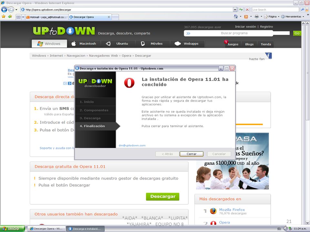
Task: Open the Quick Tabs grid icon
Action: tap(18, 17)
